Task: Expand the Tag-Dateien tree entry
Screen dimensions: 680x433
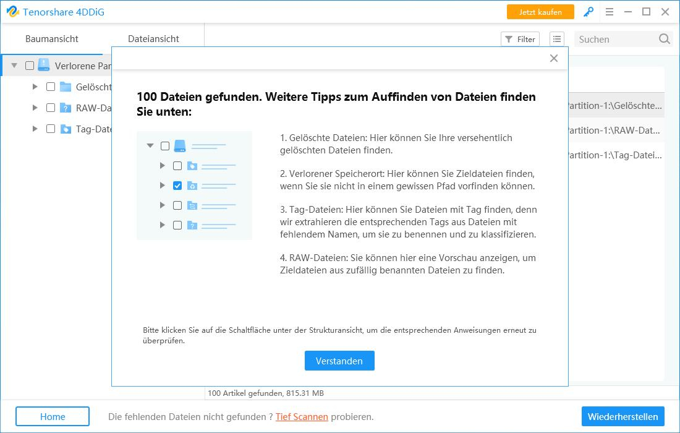Action: 36,129
